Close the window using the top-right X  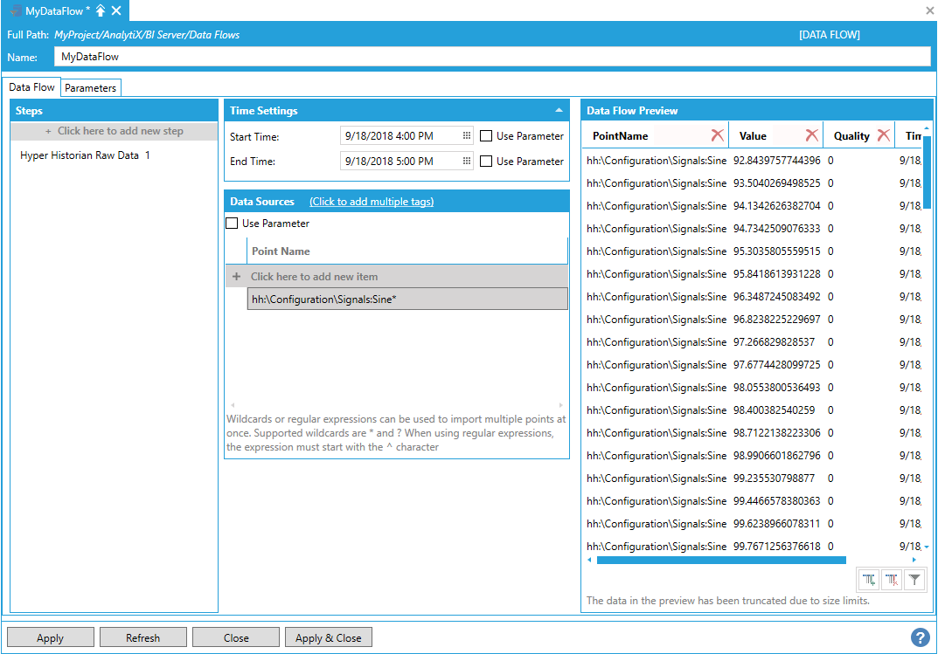929,10
